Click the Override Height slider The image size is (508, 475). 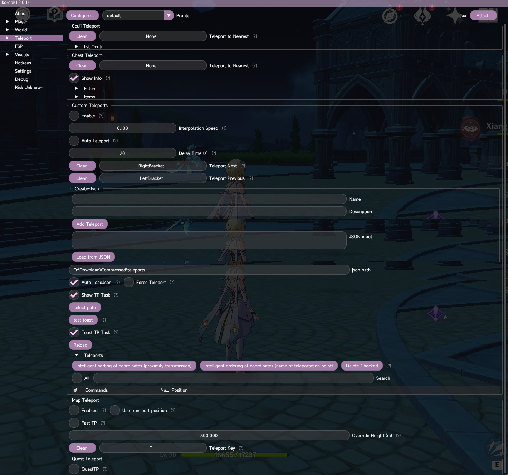pyautogui.click(x=209, y=435)
